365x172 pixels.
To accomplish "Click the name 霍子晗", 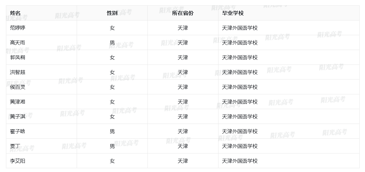I will (18, 131).
